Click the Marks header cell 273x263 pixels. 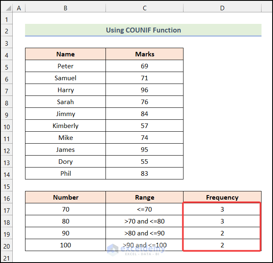pyautogui.click(x=145, y=54)
